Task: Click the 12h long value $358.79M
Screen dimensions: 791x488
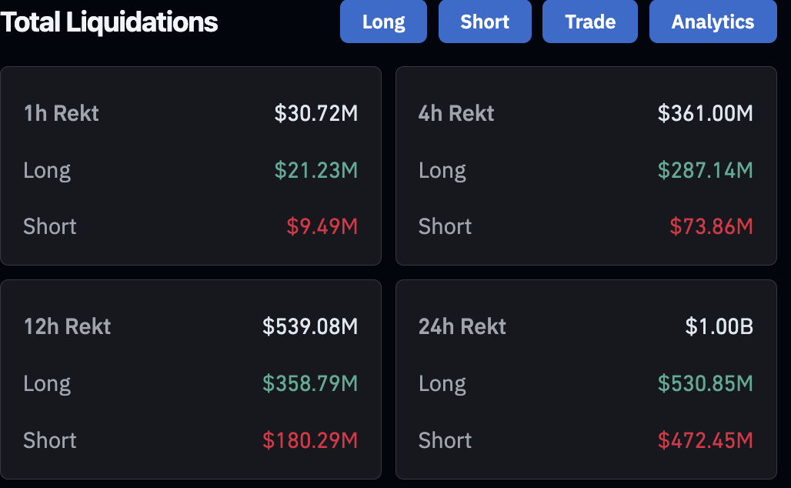Action: (310, 383)
